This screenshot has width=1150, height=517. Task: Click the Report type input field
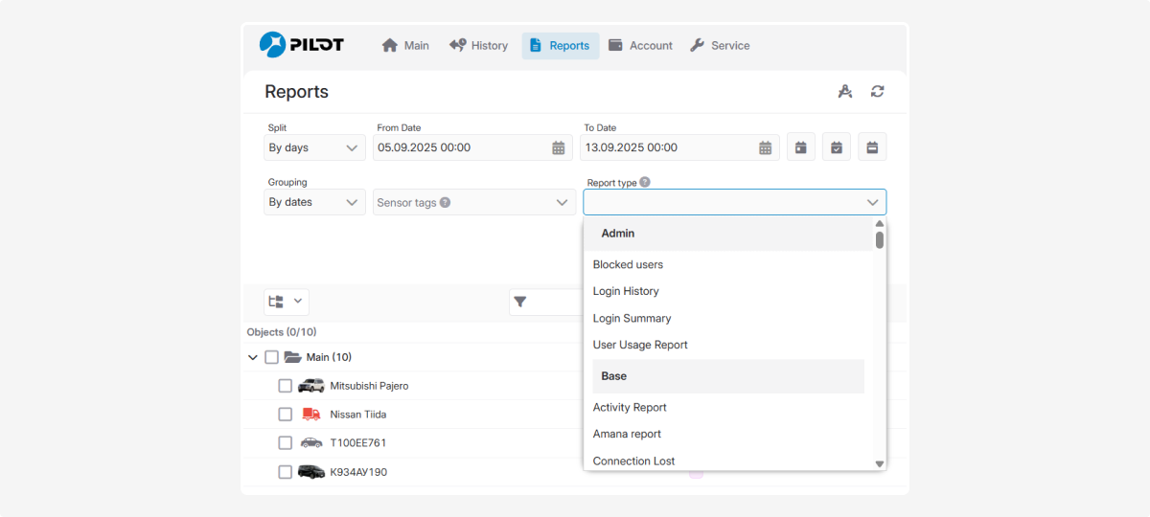pos(724,202)
